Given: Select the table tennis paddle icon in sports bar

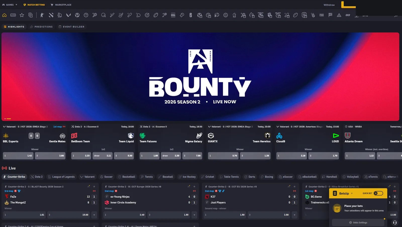Looking at the screenshot, I should [138, 15].
